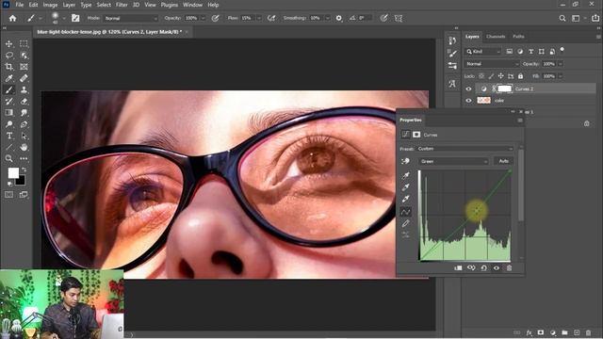Select the Brush tool in toolbar
603x339 pixels.
8,90
